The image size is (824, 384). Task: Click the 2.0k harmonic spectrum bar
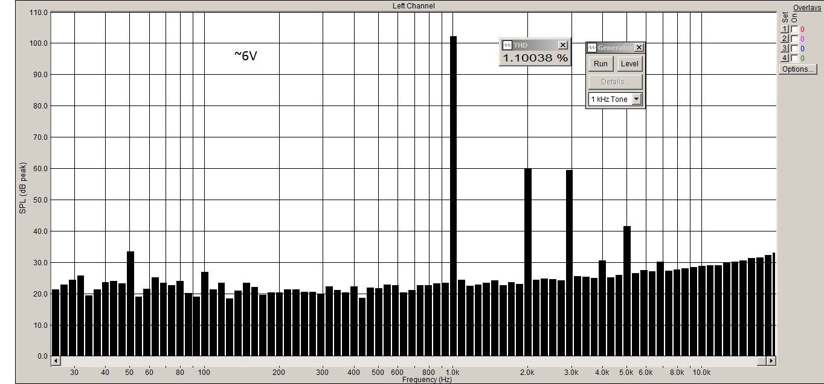[528, 262]
